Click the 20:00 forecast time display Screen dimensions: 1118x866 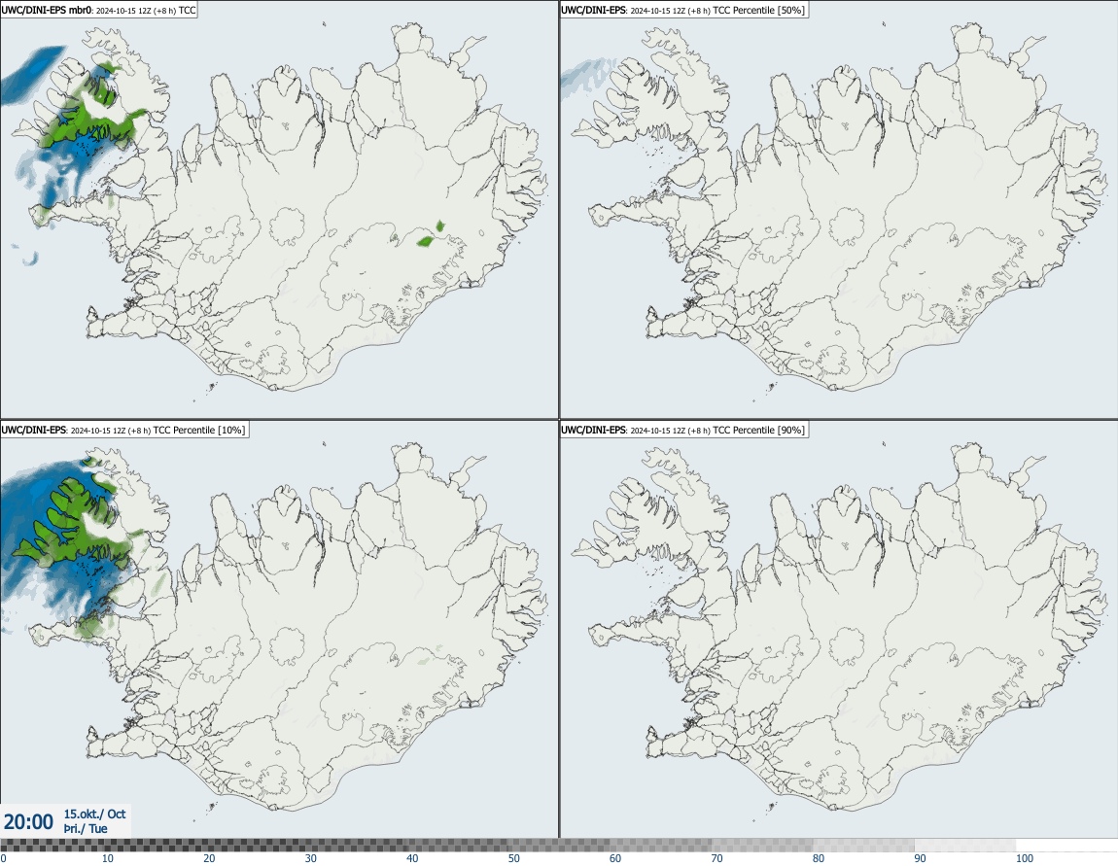[28, 822]
